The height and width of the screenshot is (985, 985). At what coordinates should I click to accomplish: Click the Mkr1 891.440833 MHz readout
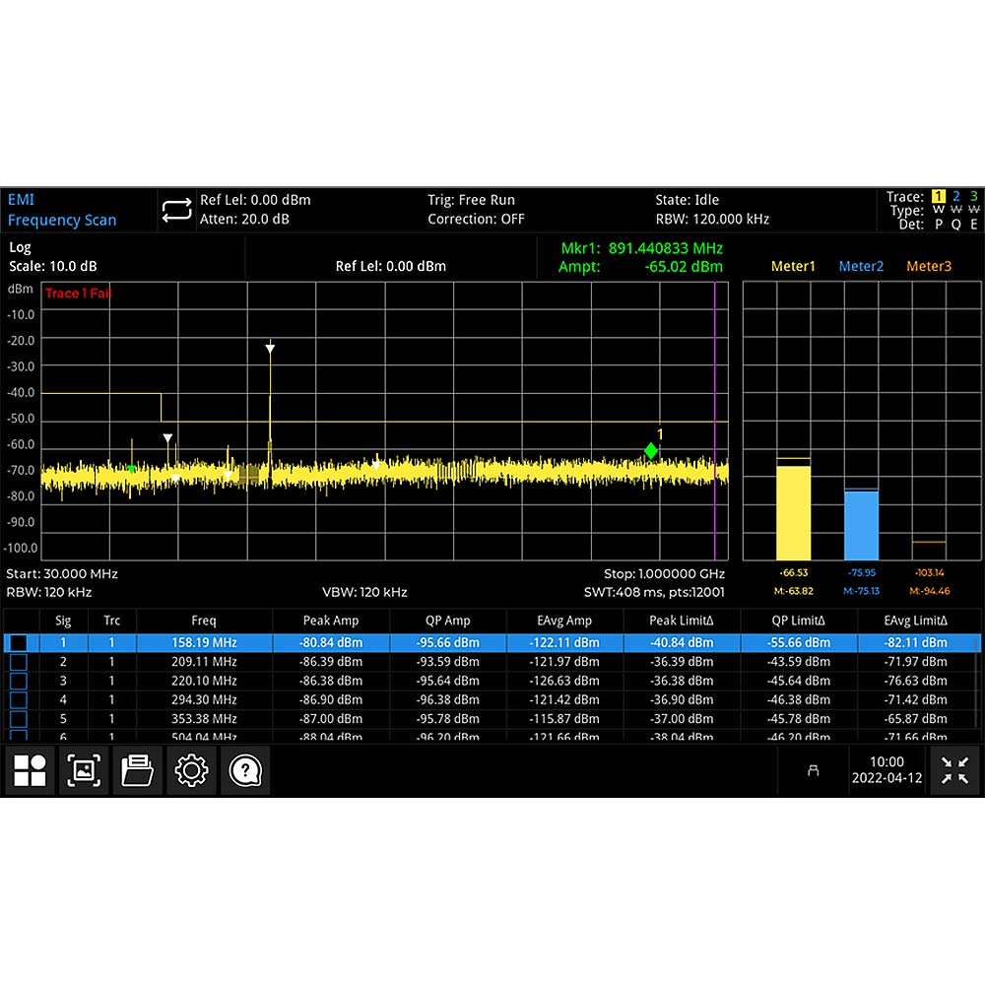pos(641,249)
